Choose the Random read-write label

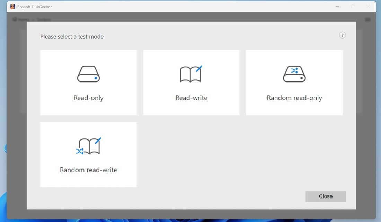point(88,170)
